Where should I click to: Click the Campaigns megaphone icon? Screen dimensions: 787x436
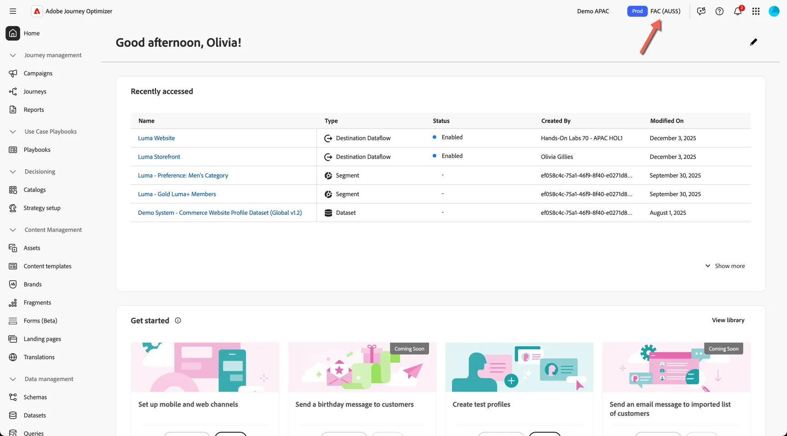(13, 73)
